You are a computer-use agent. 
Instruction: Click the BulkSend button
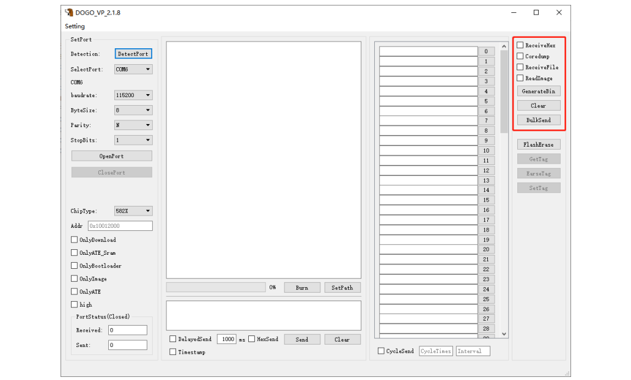pyautogui.click(x=539, y=120)
